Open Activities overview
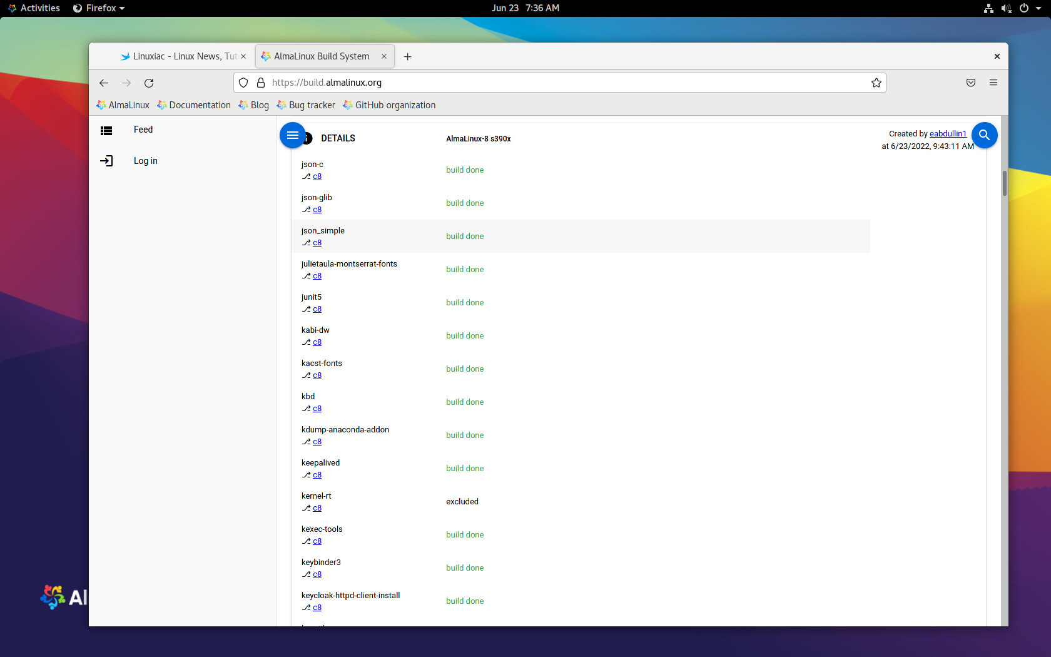The width and height of the screenshot is (1051, 657). click(x=34, y=8)
